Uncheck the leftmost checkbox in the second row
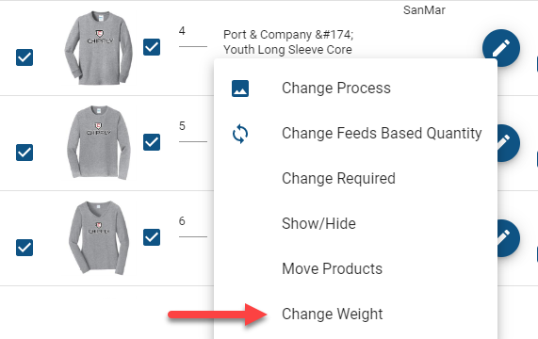Viewport: 538px width, 339px height. coord(24,153)
